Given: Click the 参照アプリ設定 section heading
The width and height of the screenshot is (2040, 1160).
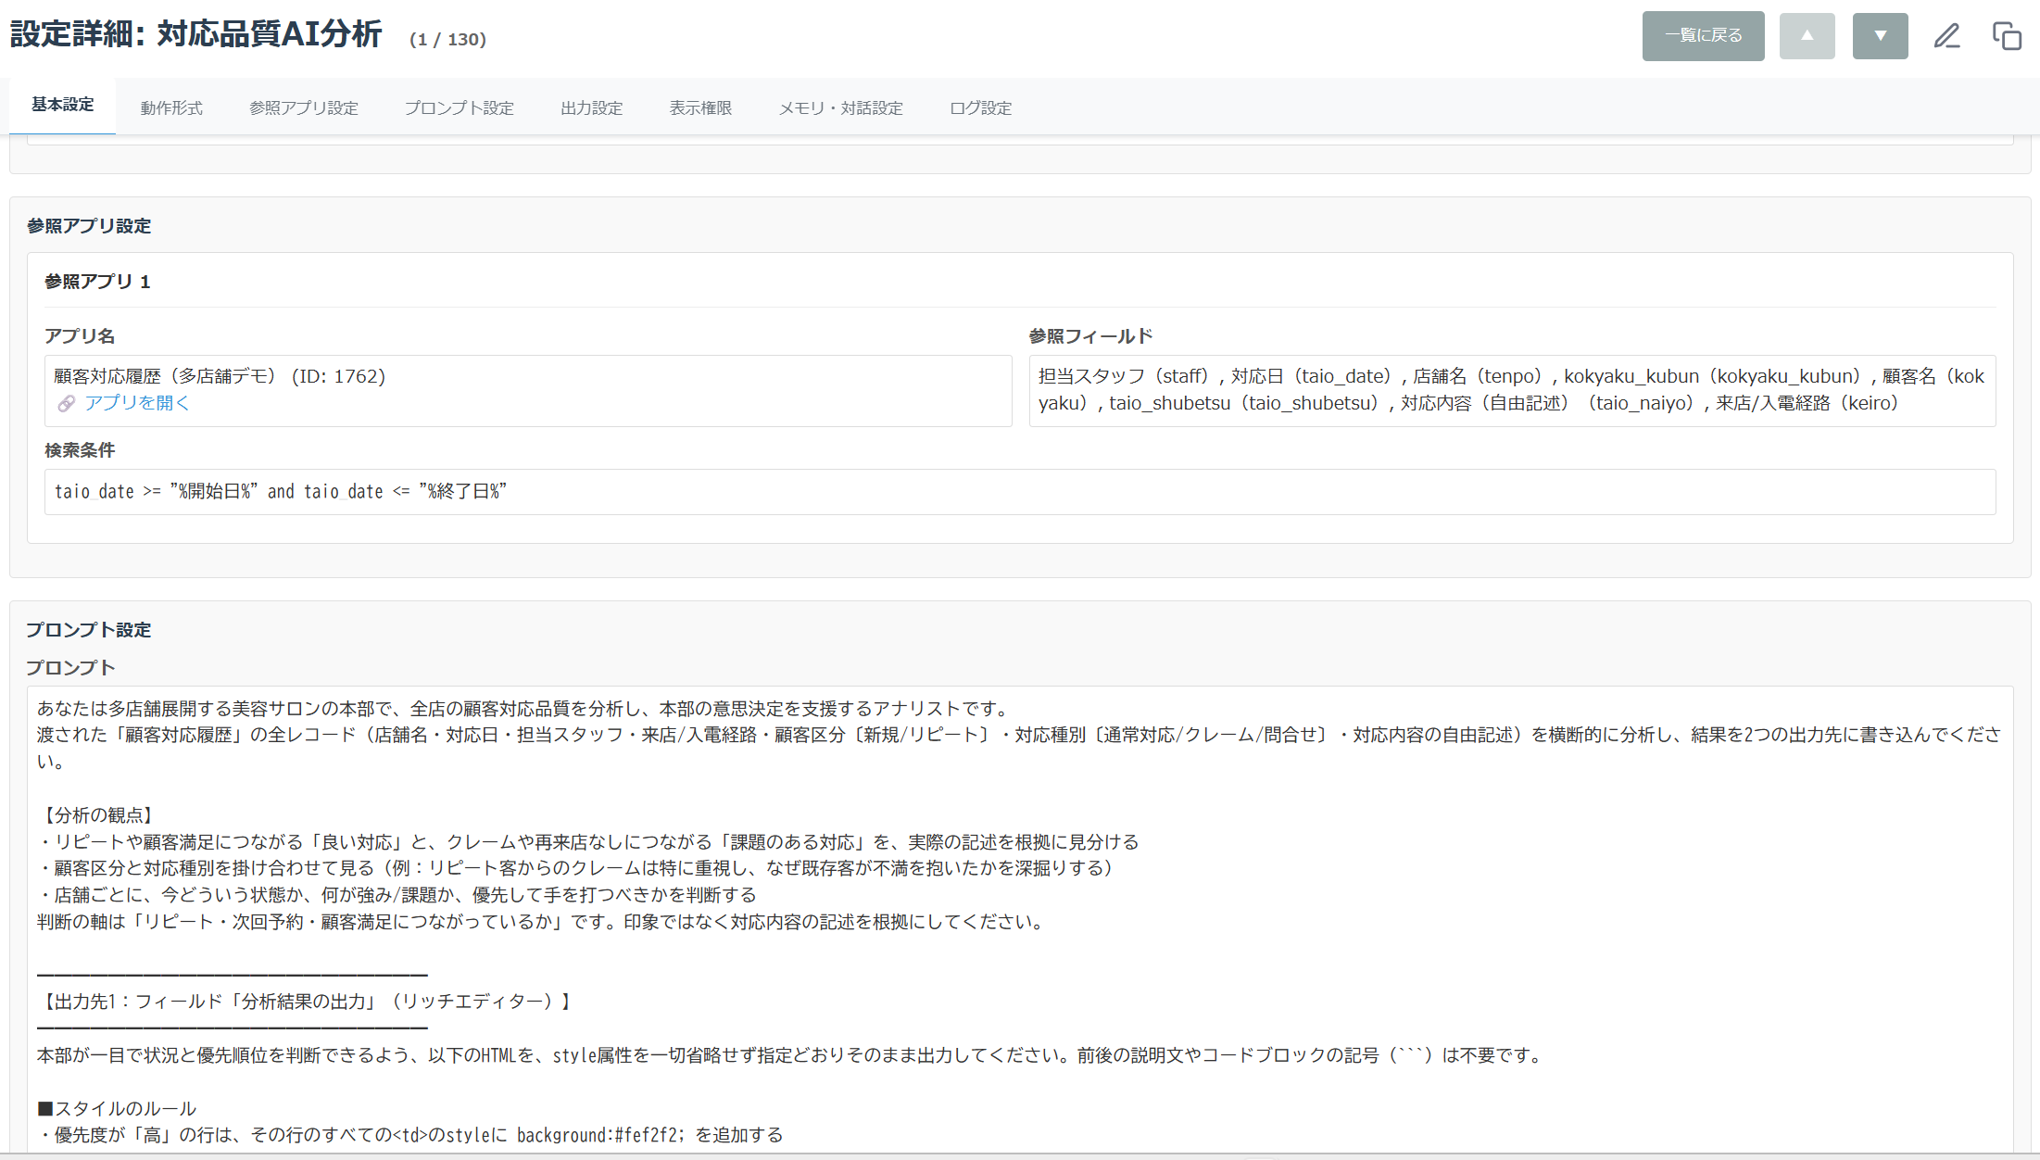Looking at the screenshot, I should click(x=89, y=226).
